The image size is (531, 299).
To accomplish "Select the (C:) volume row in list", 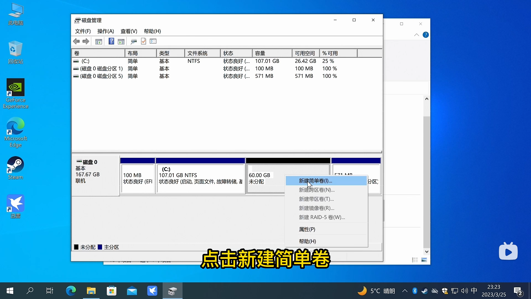I will (x=85, y=61).
